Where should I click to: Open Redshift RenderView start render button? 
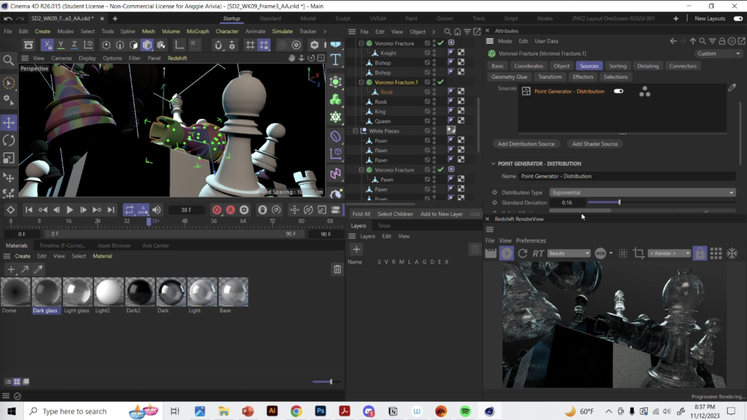click(506, 253)
